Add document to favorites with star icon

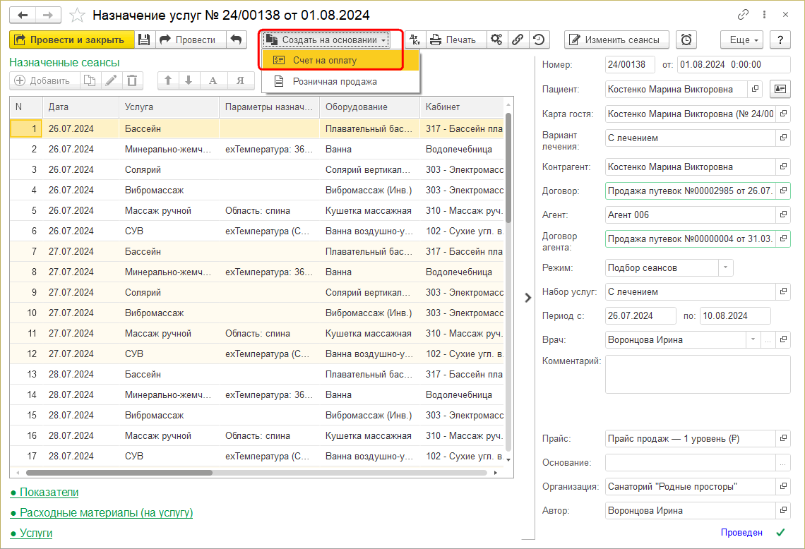click(78, 15)
